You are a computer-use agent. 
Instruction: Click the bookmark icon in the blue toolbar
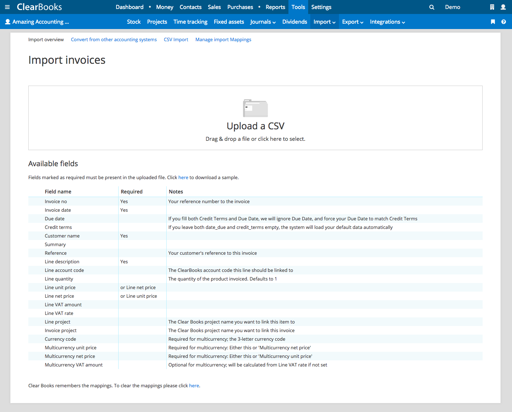tap(493, 21)
